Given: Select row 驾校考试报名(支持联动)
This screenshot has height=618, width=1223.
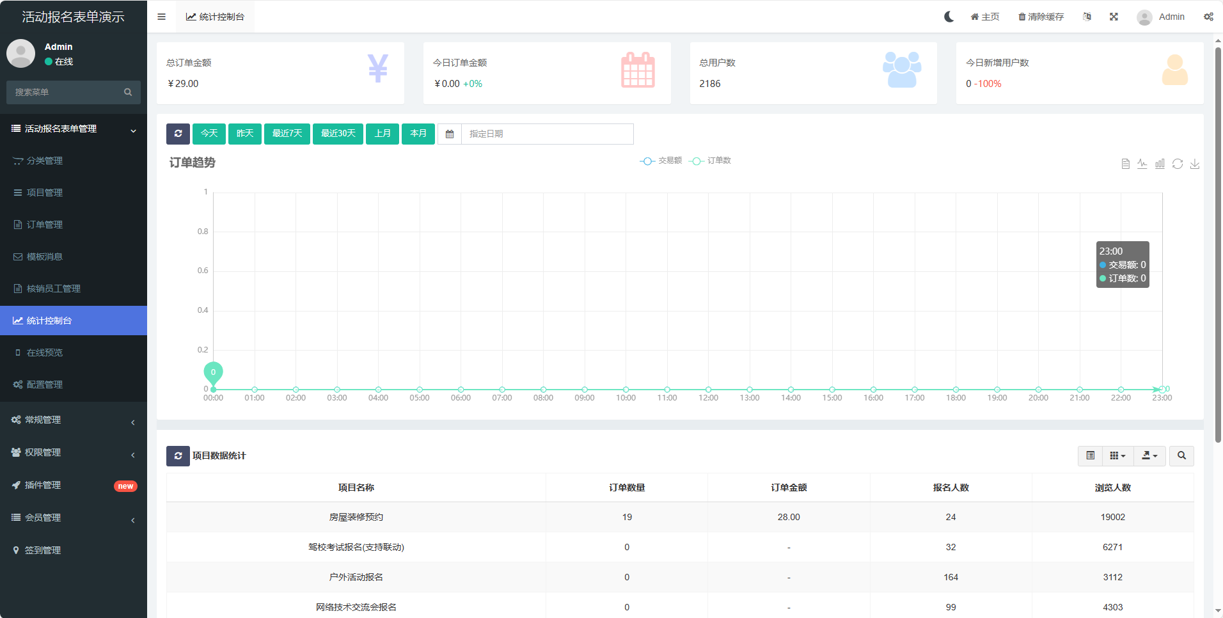Looking at the screenshot, I should click(x=680, y=547).
